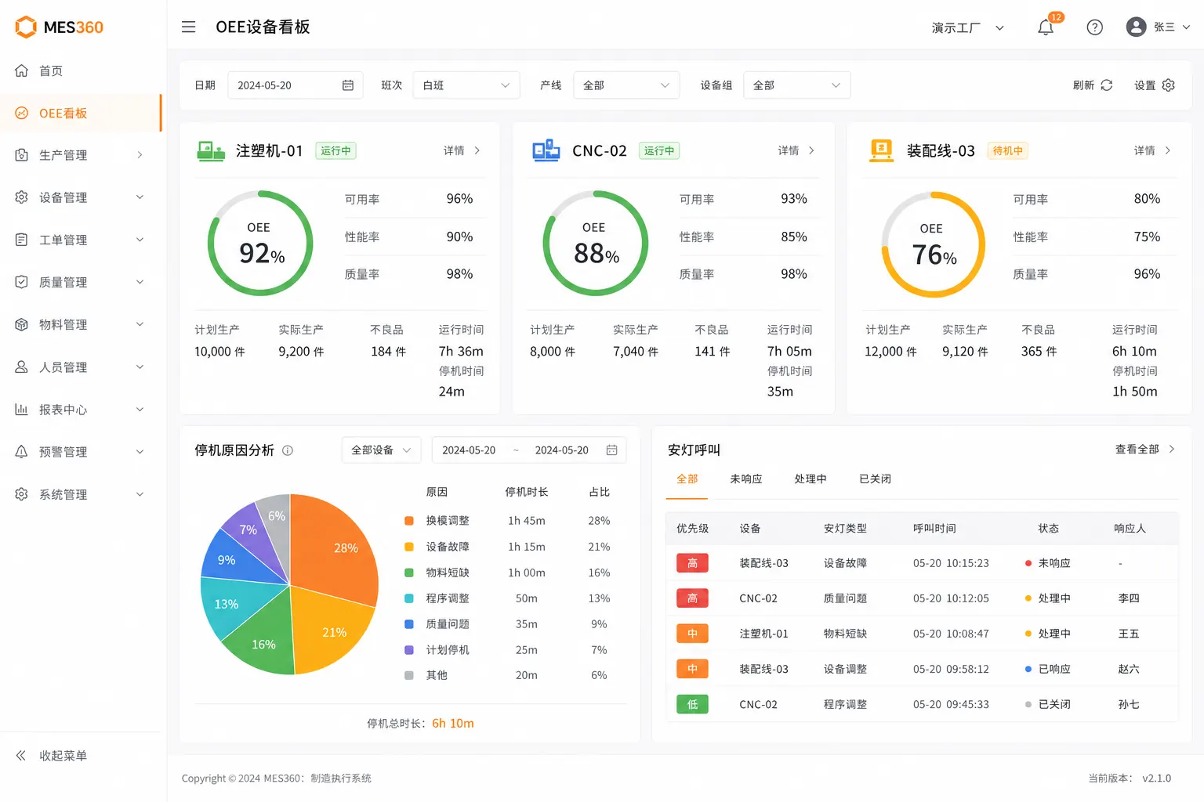Click calendar icon in downtime date range
Viewport: 1204px width, 802px height.
click(612, 450)
